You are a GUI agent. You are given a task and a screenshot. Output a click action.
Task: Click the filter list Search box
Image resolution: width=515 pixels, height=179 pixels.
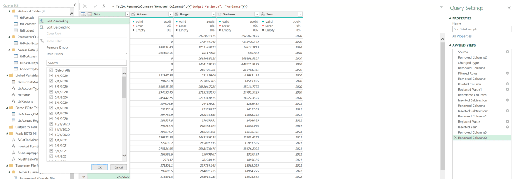pyautogui.click(x=87, y=63)
